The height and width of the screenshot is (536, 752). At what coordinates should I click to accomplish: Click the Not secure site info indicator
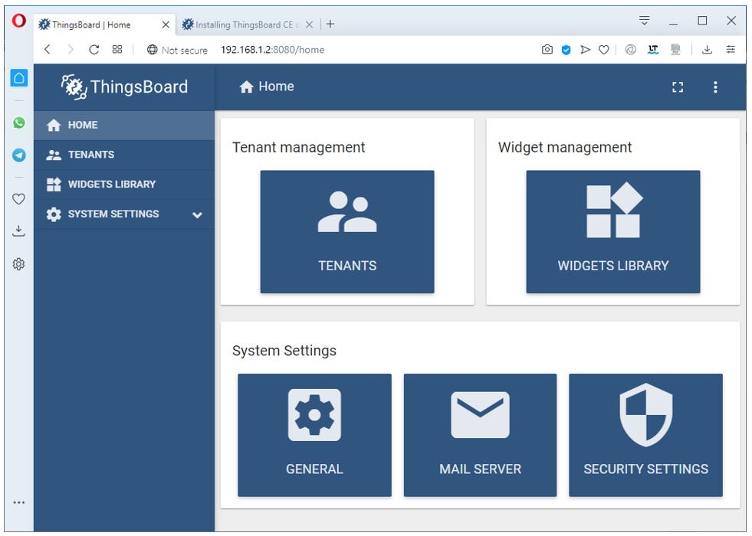tap(177, 50)
